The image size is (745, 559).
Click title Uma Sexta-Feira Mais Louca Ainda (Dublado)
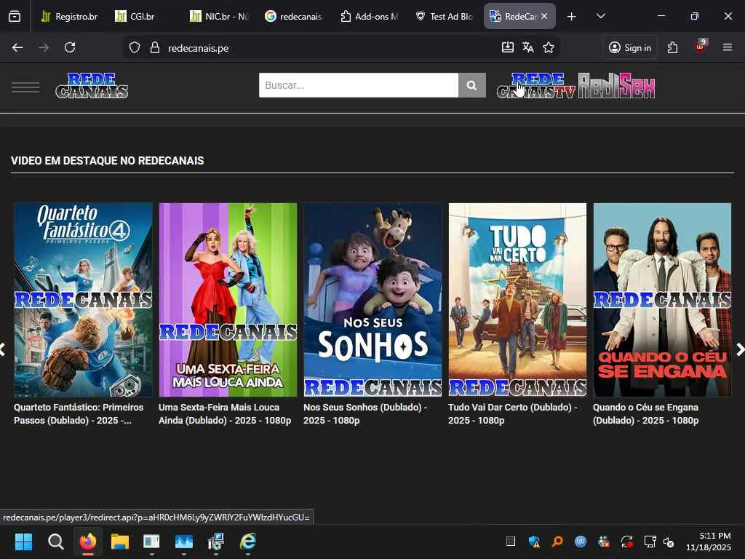pyautogui.click(x=225, y=413)
